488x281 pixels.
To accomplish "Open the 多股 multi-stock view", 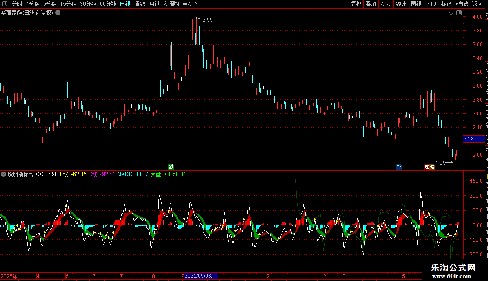I will (386, 4).
